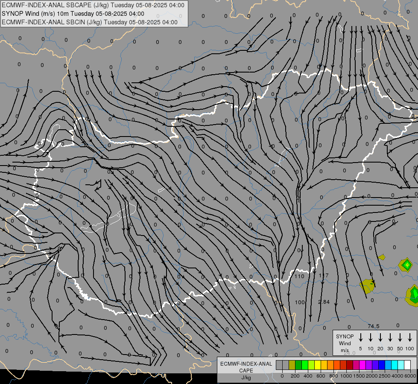Click the green diamond-shaped CAPE patch

406,265
